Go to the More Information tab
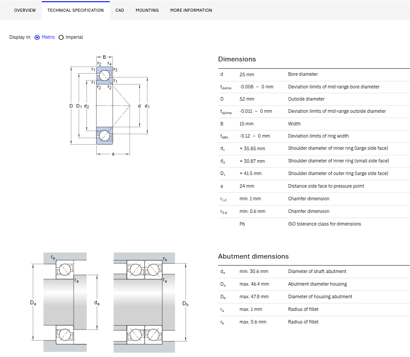The image size is (410, 357). [x=191, y=10]
